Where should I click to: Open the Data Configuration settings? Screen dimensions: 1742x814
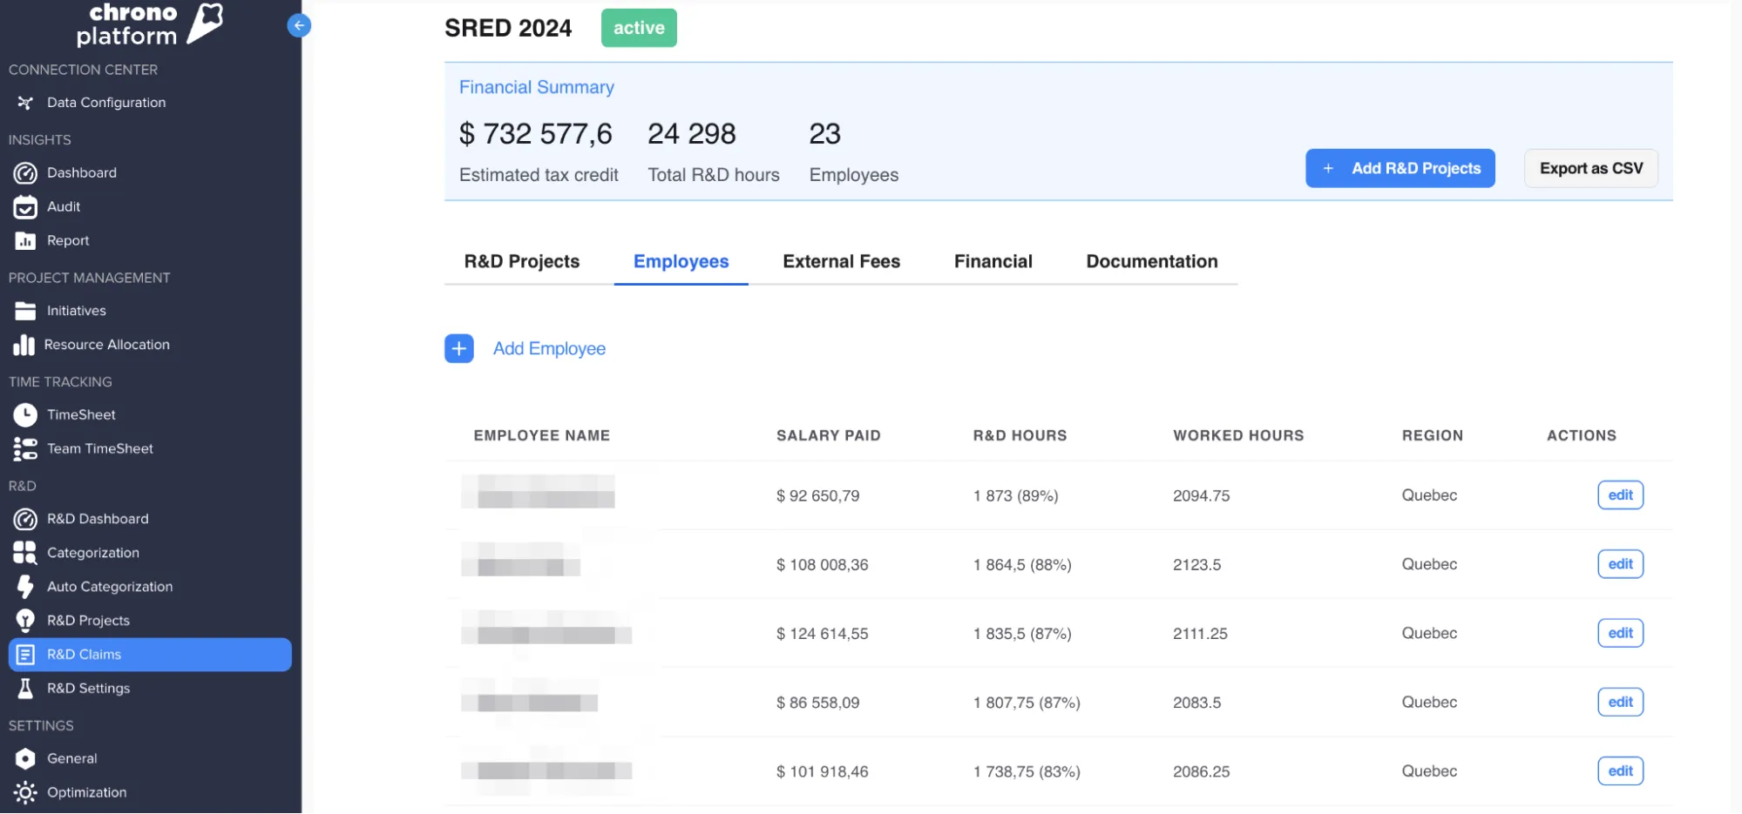(106, 102)
